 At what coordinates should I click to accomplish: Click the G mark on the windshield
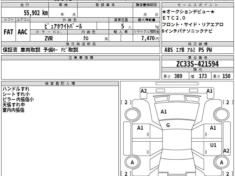click(x=168, y=125)
